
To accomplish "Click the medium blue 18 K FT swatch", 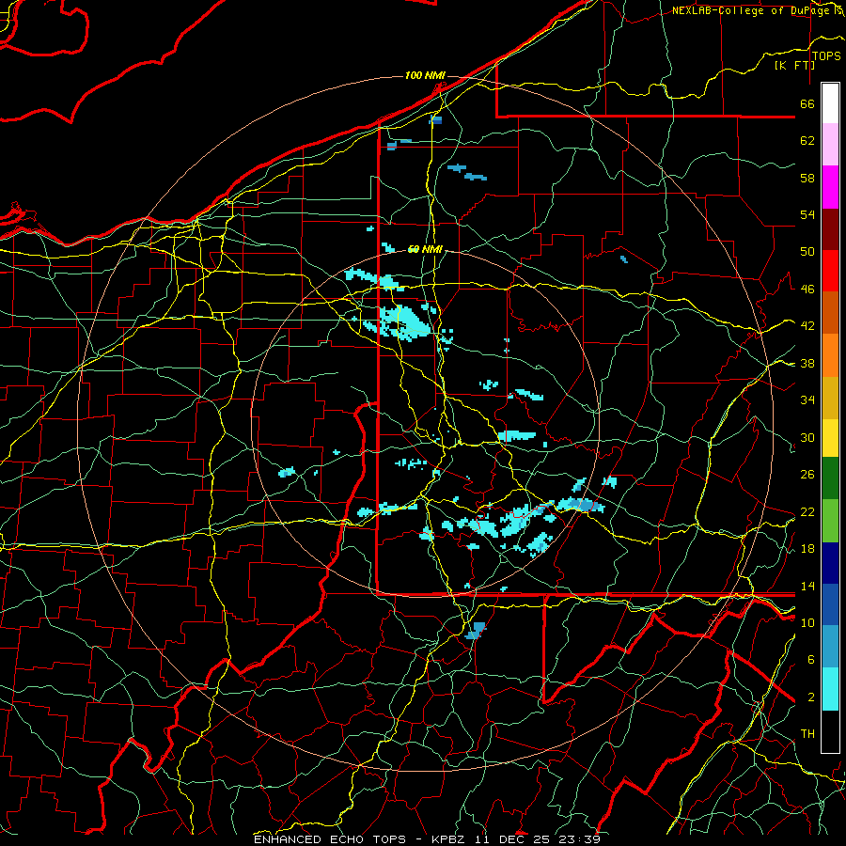I will [x=830, y=604].
